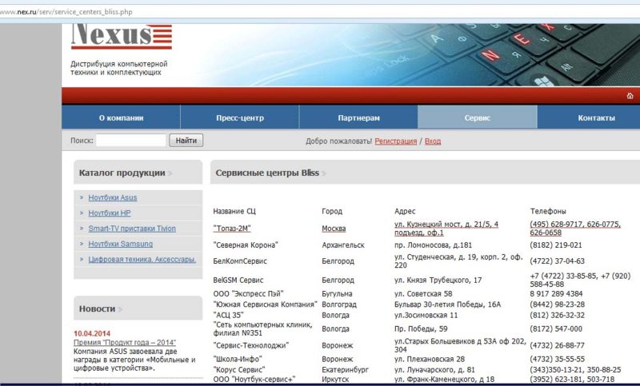Click phone (8172) 547-000
Image resolution: width=640 pixels, height=386 pixels.
click(x=556, y=328)
